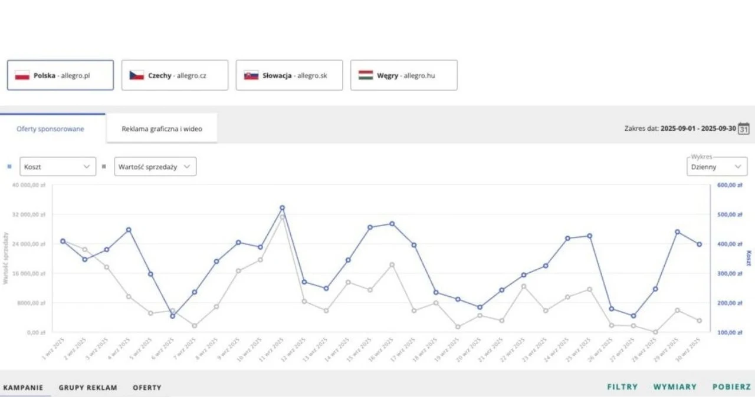Click the blue Koszt legend color square
The image size is (755, 397).
9,167
